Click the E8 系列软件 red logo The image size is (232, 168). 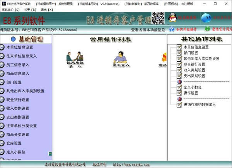tap(24, 20)
